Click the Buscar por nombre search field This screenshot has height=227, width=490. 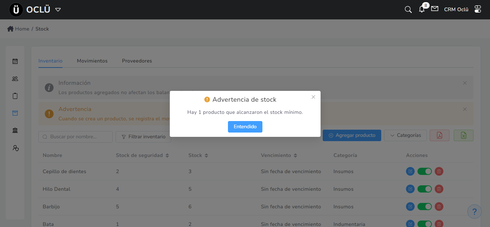75,137
